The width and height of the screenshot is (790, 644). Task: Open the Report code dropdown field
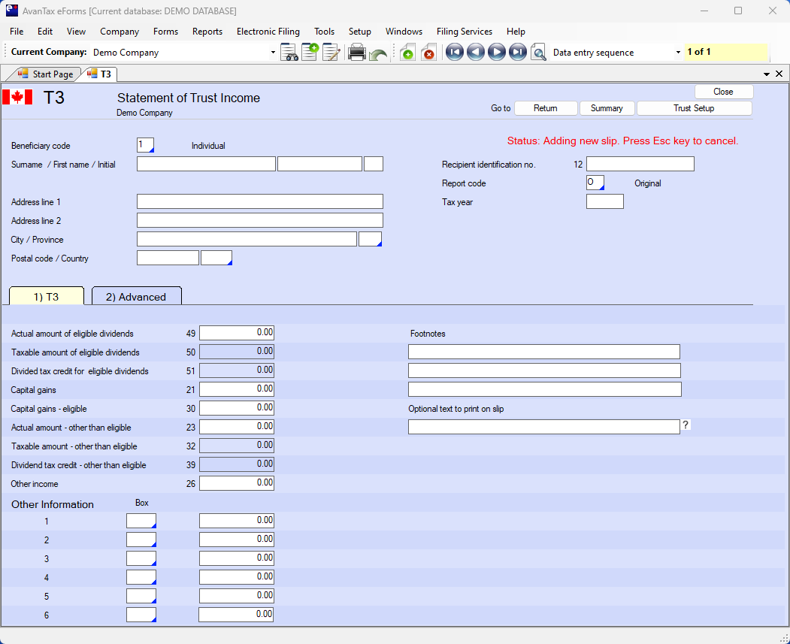coord(595,183)
